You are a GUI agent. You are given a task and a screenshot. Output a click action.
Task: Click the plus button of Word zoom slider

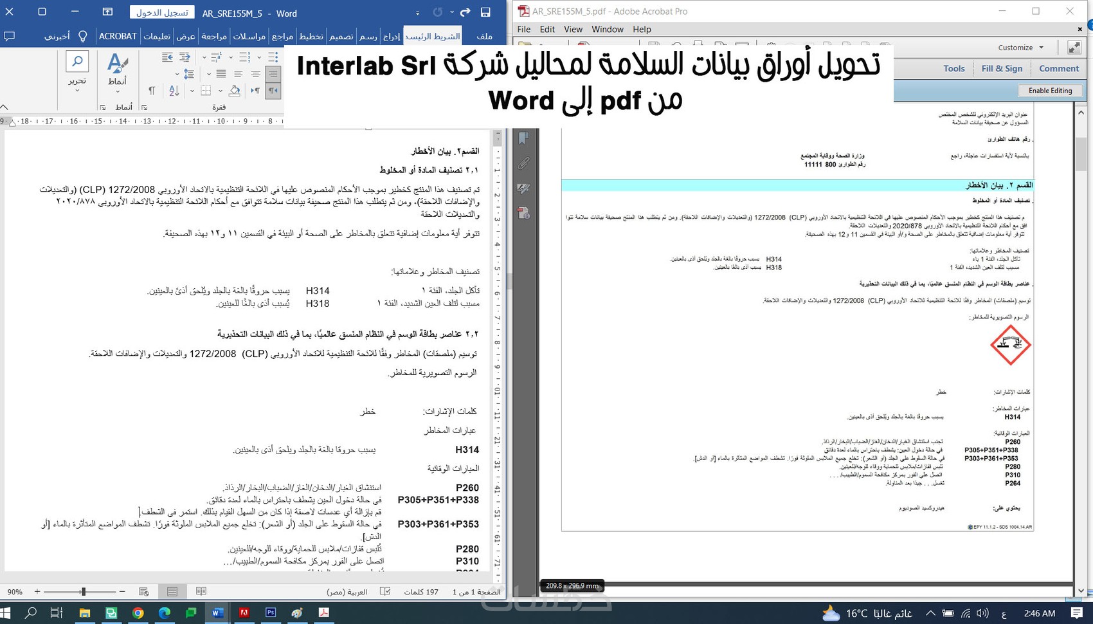37,591
